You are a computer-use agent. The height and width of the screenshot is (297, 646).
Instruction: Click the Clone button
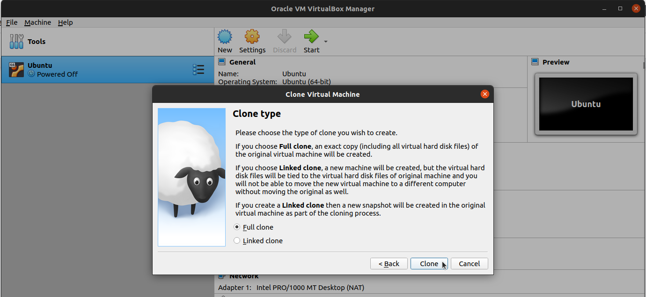pyautogui.click(x=429, y=264)
